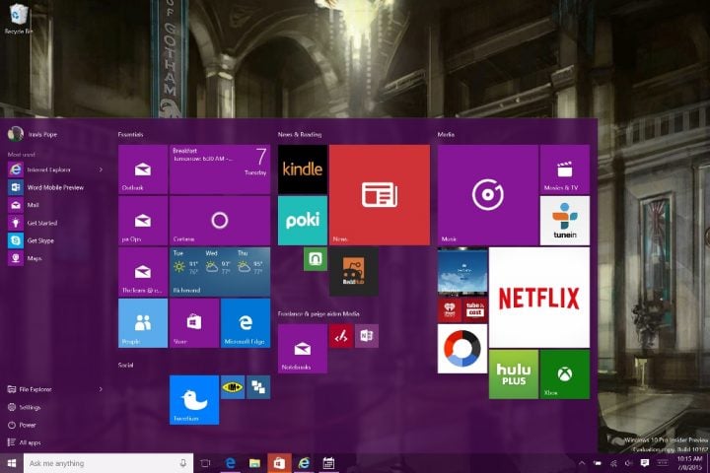Image resolution: width=710 pixels, height=473 pixels.
Task: Click the Ask me anything search box
Action: 108,463
